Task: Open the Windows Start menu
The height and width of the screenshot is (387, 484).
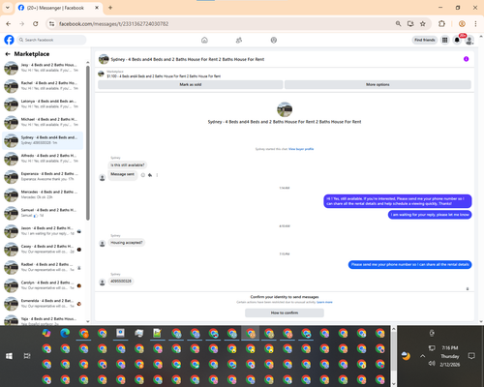Action: coord(9,356)
